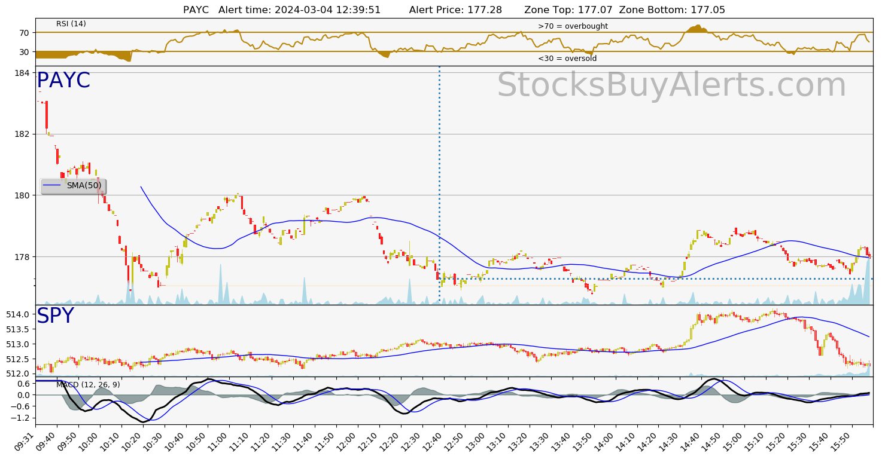Select the SPY ticker label
The image size is (882, 459).
click(x=55, y=316)
